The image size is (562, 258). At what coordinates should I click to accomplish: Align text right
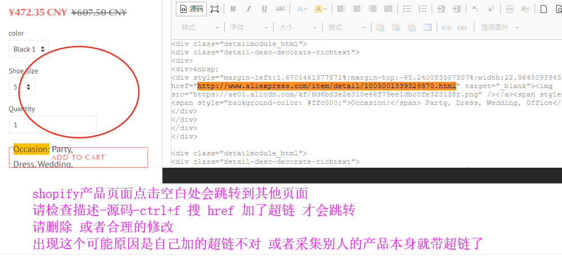[x=373, y=9]
